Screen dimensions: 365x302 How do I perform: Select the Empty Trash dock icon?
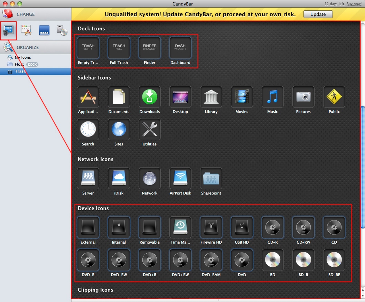coord(88,48)
